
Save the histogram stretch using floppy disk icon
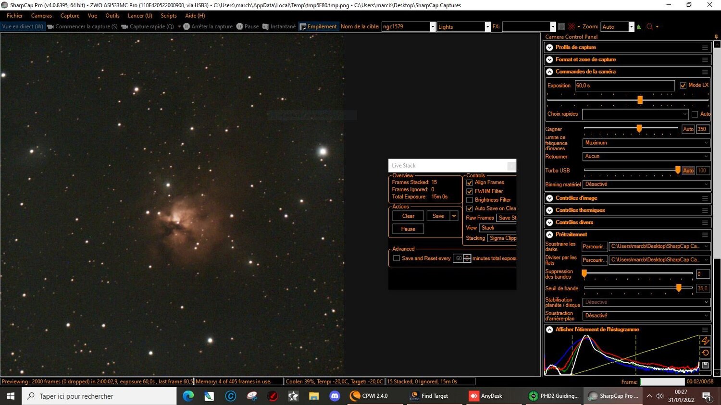click(705, 364)
